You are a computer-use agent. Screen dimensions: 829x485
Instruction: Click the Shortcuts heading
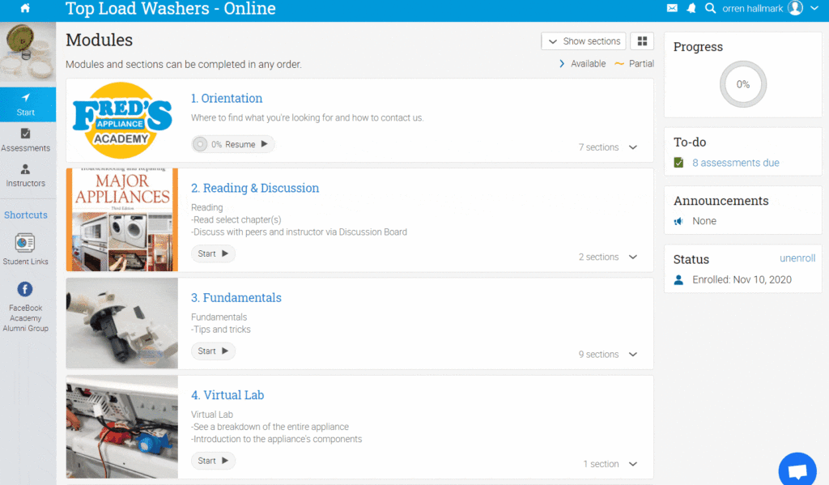tap(26, 215)
